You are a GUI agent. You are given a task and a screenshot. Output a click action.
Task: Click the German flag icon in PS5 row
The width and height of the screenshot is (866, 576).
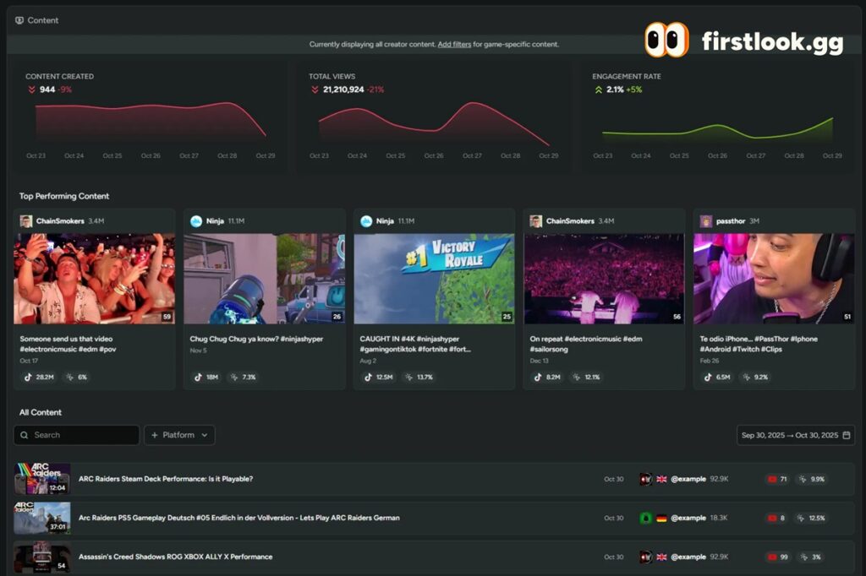click(661, 519)
